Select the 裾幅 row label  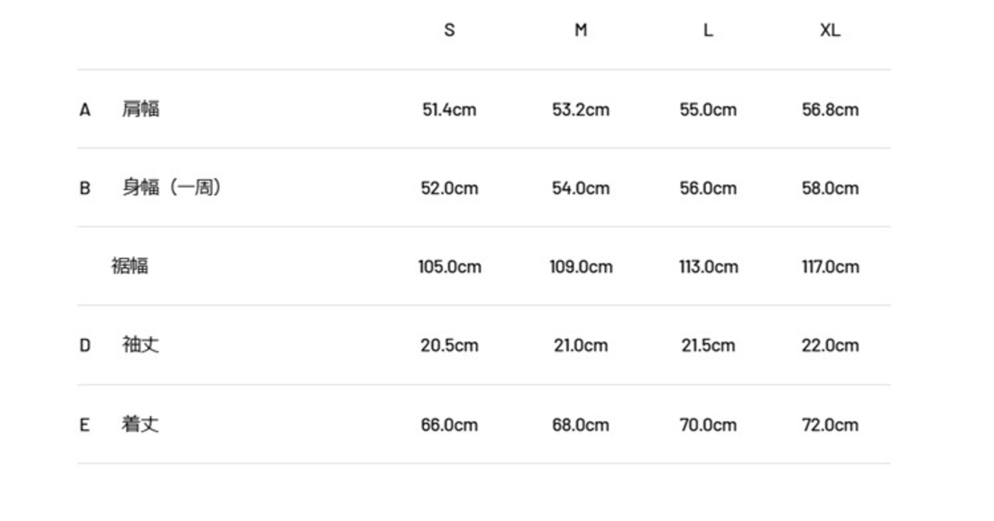point(130,266)
